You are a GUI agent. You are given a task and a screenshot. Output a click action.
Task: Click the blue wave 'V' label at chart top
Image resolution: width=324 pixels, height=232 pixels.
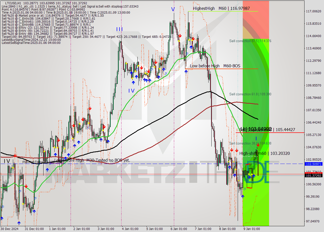click(x=173, y=9)
